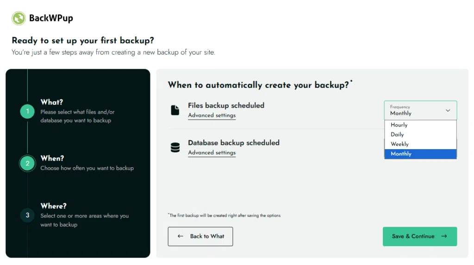
Task: Collapse the Frequency dropdown chevron
Action: 448,111
